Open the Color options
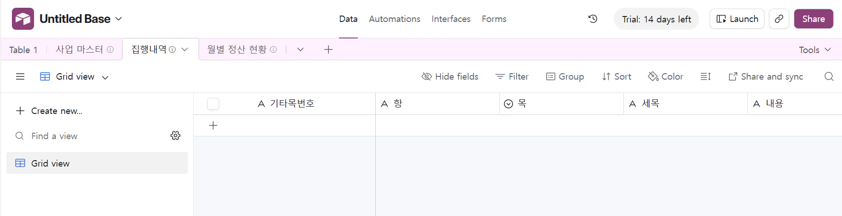Screen dimensions: 842x216 click(666, 76)
